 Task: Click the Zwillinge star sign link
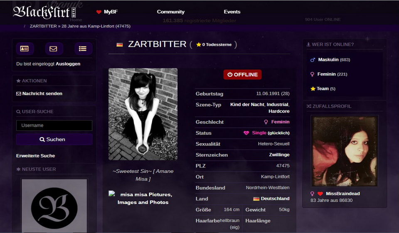pos(279,155)
